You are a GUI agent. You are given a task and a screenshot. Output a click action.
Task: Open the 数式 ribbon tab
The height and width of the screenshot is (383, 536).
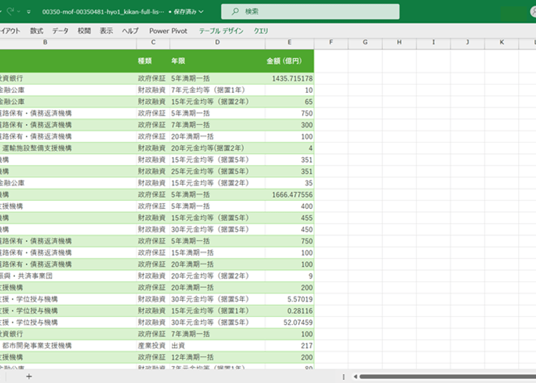[x=37, y=31]
